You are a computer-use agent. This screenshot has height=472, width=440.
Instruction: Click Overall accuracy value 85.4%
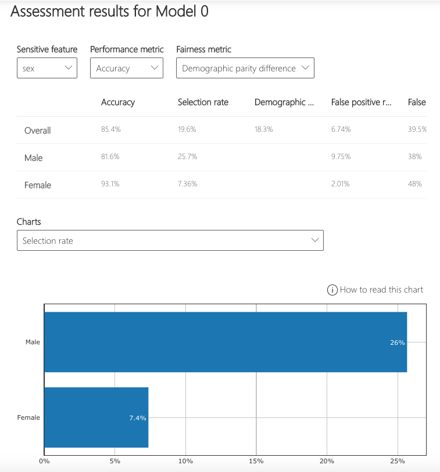pyautogui.click(x=110, y=129)
